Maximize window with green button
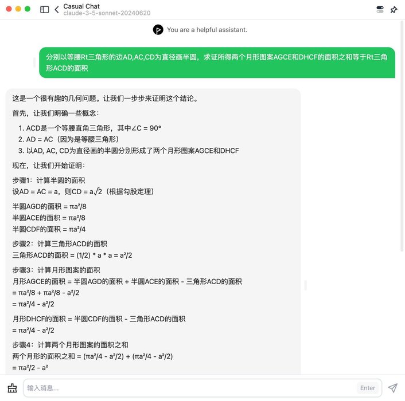The width and height of the screenshot is (405, 401). [28, 9]
